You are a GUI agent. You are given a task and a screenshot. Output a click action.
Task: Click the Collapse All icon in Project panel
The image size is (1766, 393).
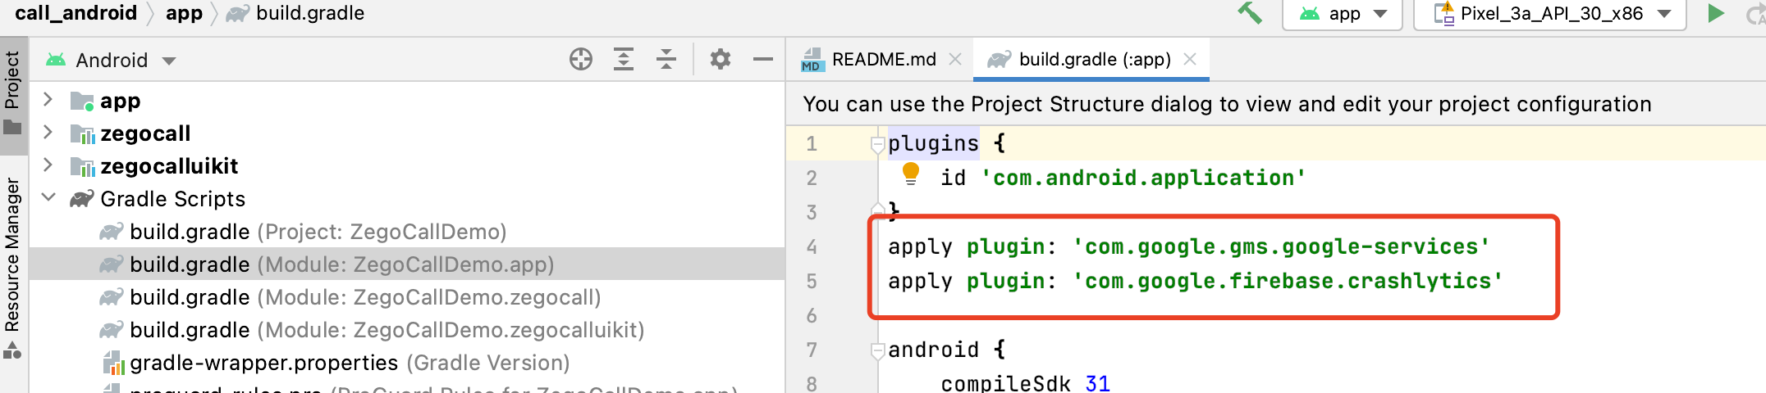[x=666, y=59]
